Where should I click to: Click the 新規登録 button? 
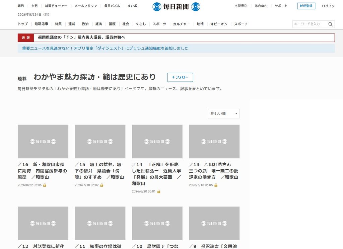coord(306,6)
